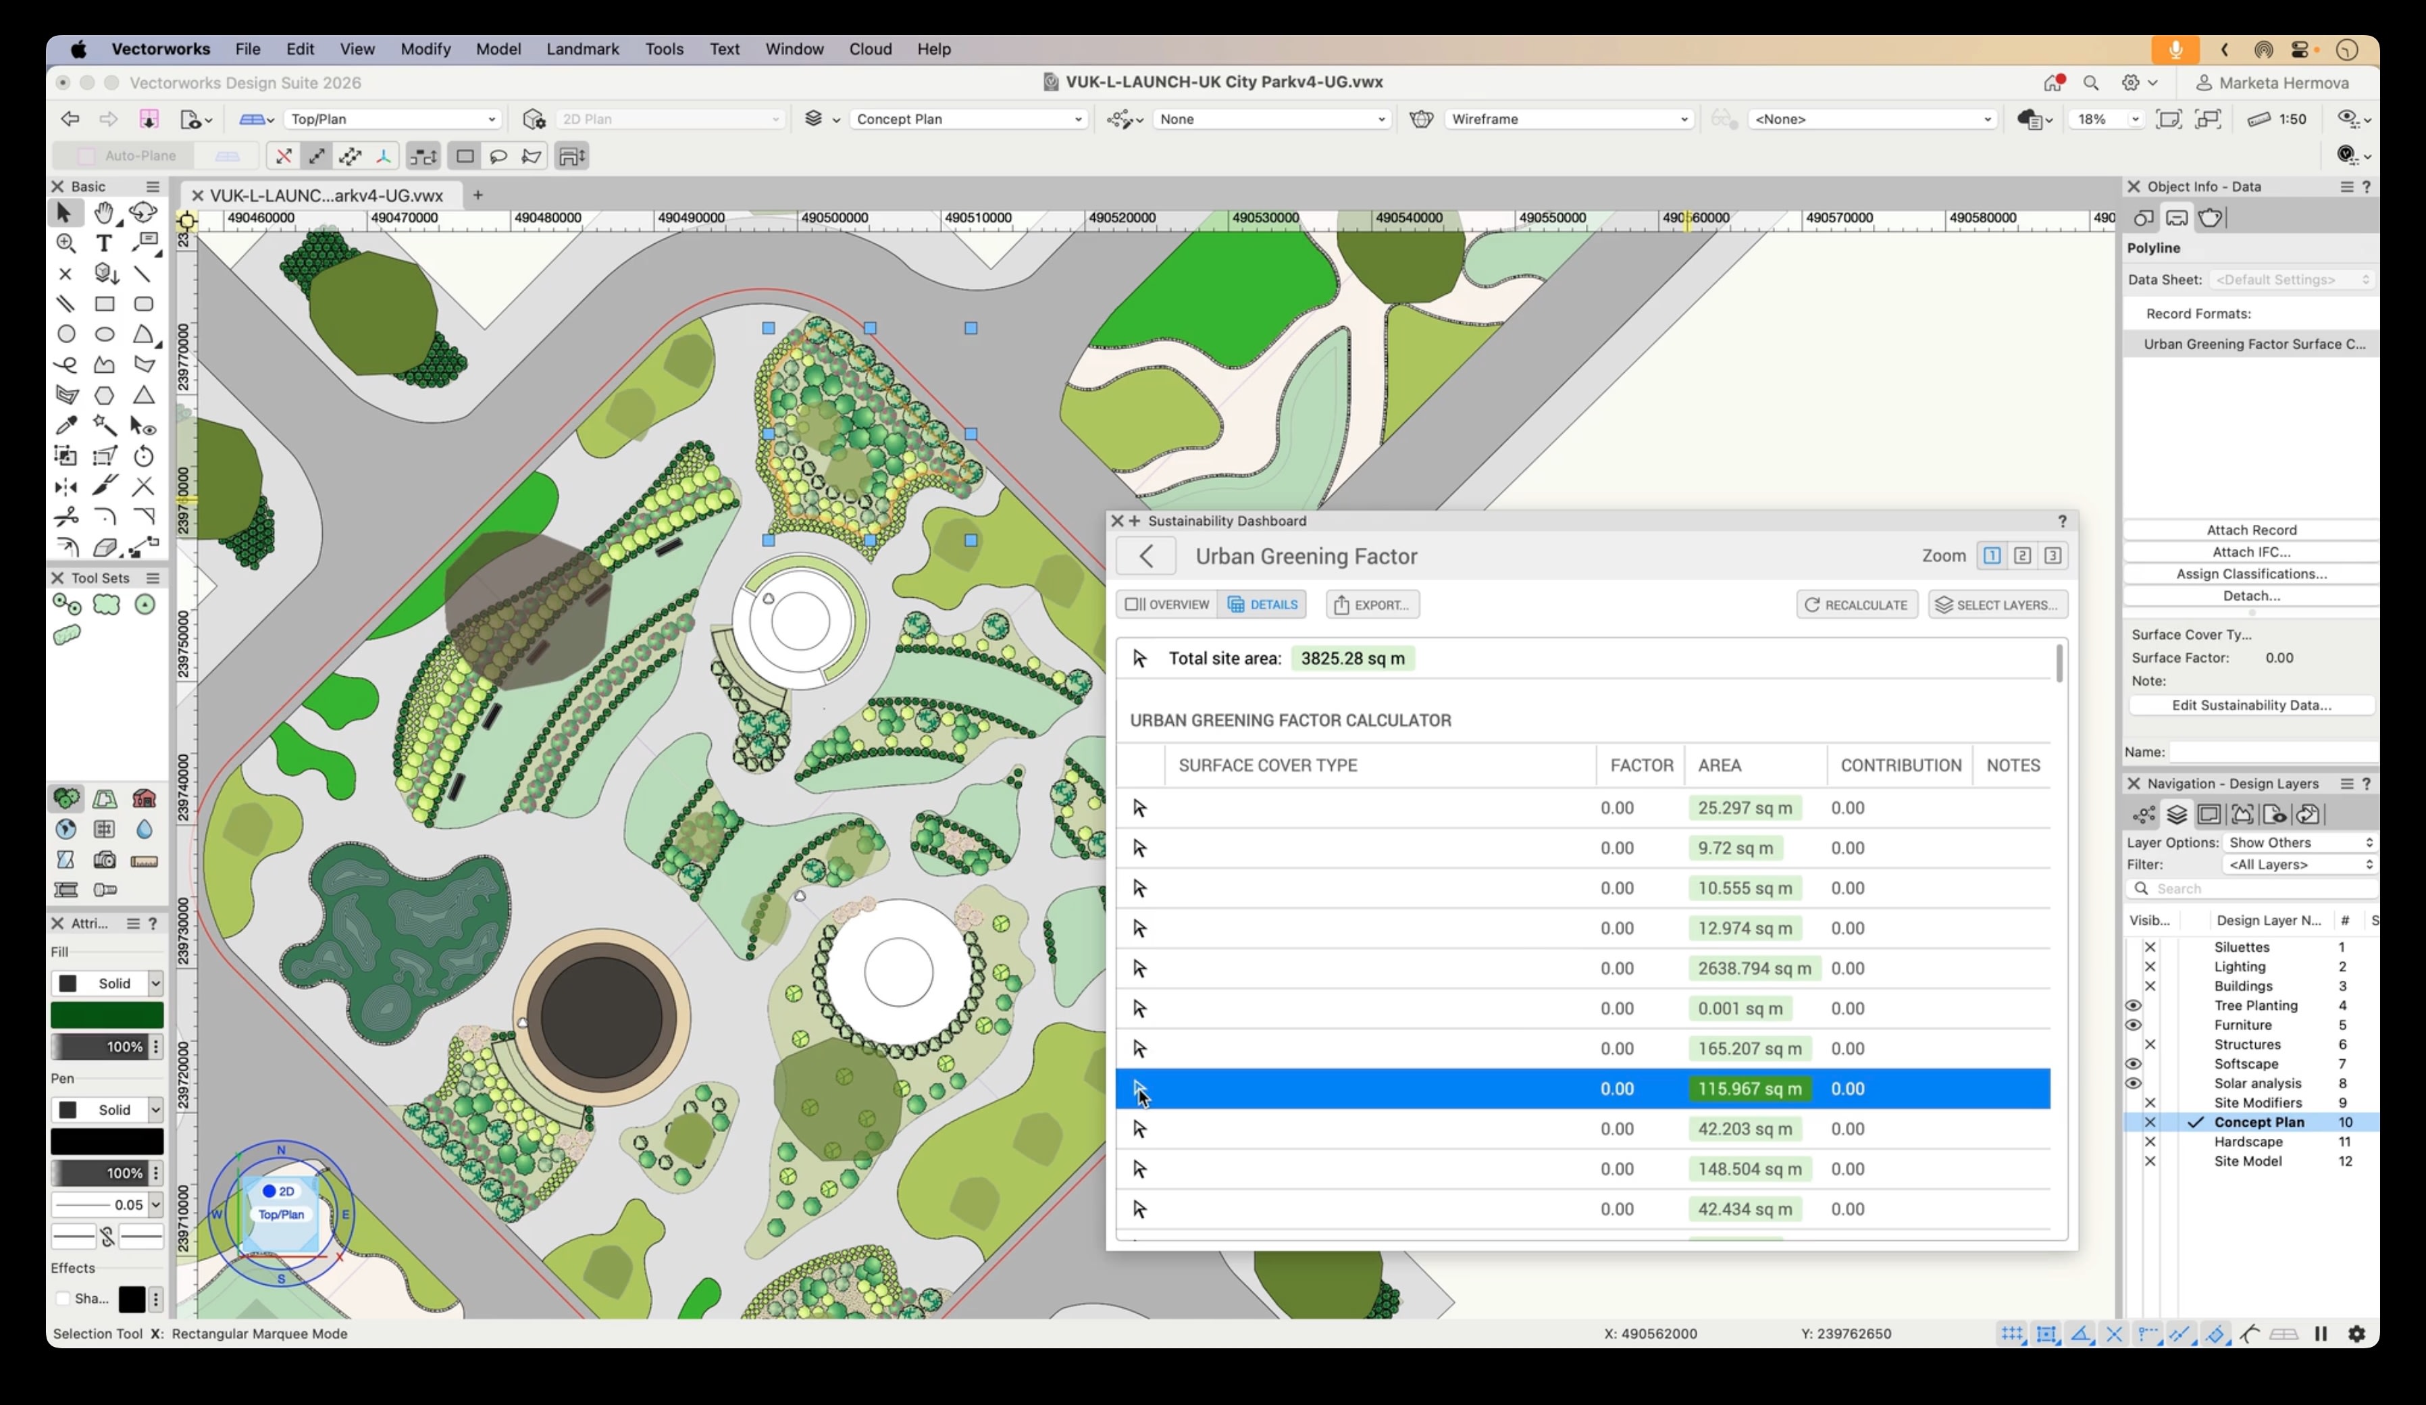
Task: Select the Text tool in Basic palette
Action: [x=104, y=244]
